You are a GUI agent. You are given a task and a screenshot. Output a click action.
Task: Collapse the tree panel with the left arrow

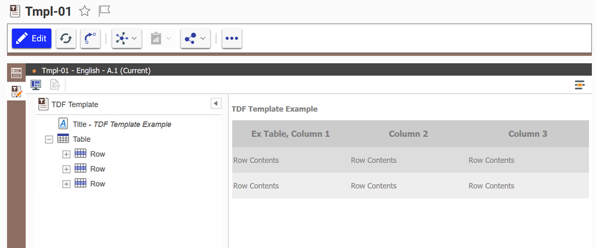(216, 104)
